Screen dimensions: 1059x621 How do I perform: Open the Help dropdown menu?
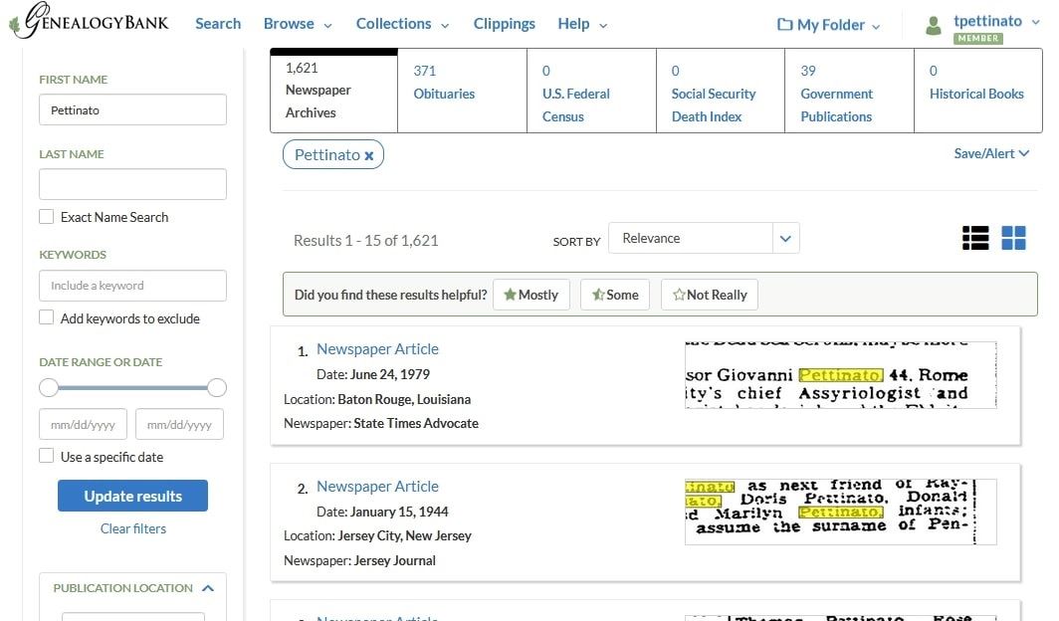pyautogui.click(x=582, y=24)
